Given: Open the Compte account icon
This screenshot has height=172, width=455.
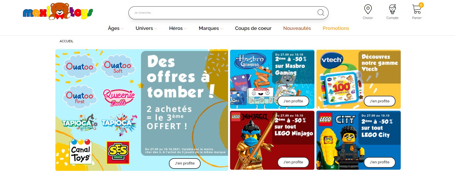Looking at the screenshot, I should pyautogui.click(x=392, y=9).
